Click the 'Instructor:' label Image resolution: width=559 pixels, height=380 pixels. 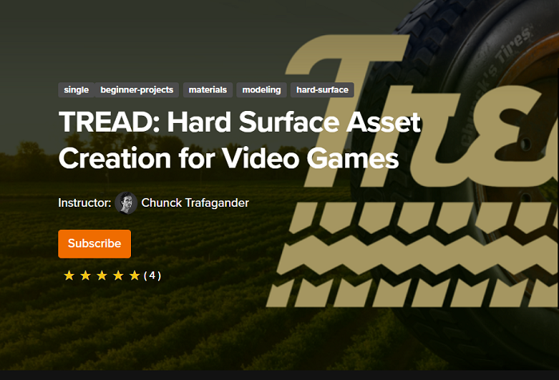tap(85, 203)
